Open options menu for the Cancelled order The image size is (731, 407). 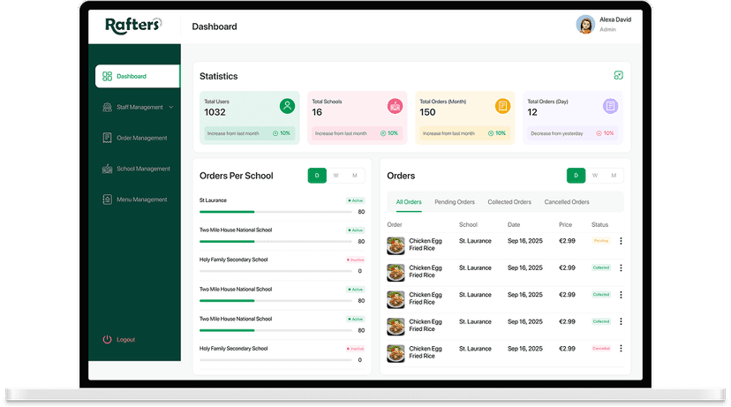(621, 349)
